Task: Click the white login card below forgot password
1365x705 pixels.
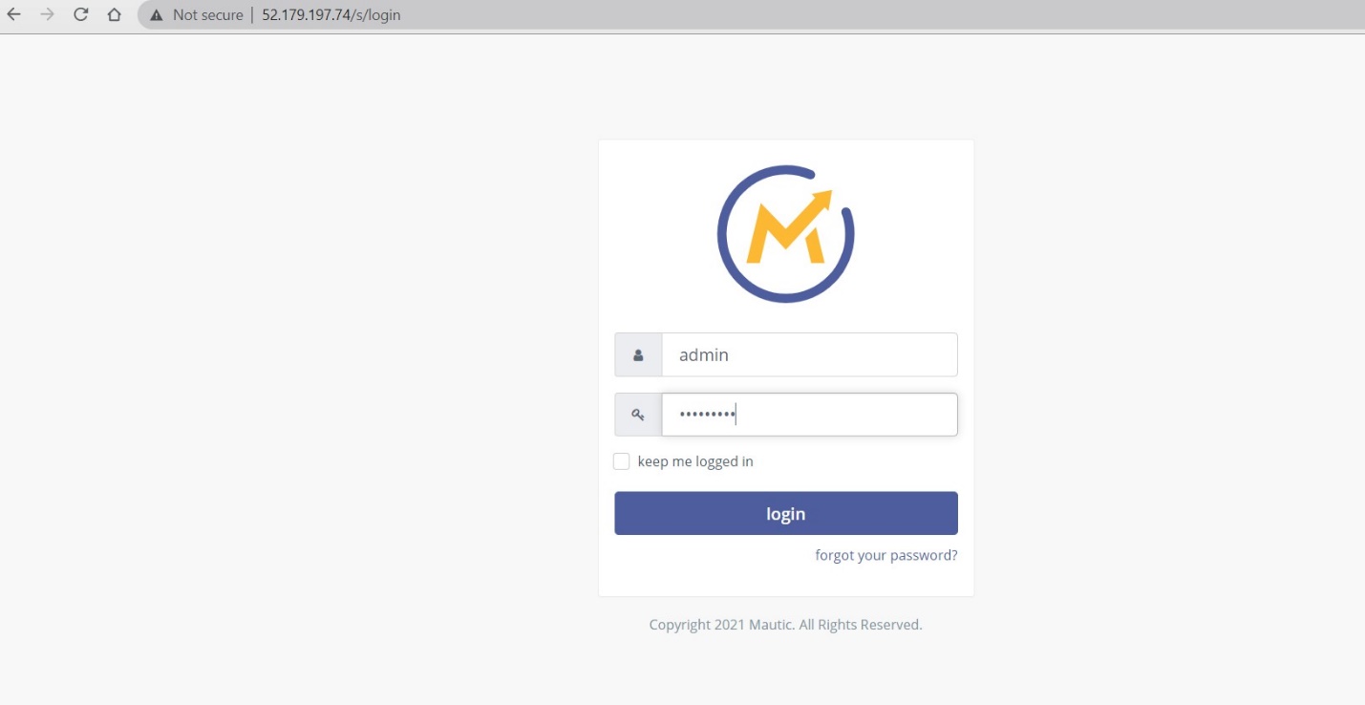Action: tap(786, 581)
